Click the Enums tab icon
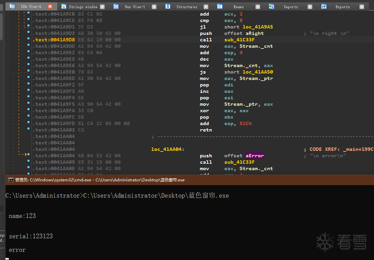This screenshot has width=374, height=260. (x=220, y=6)
